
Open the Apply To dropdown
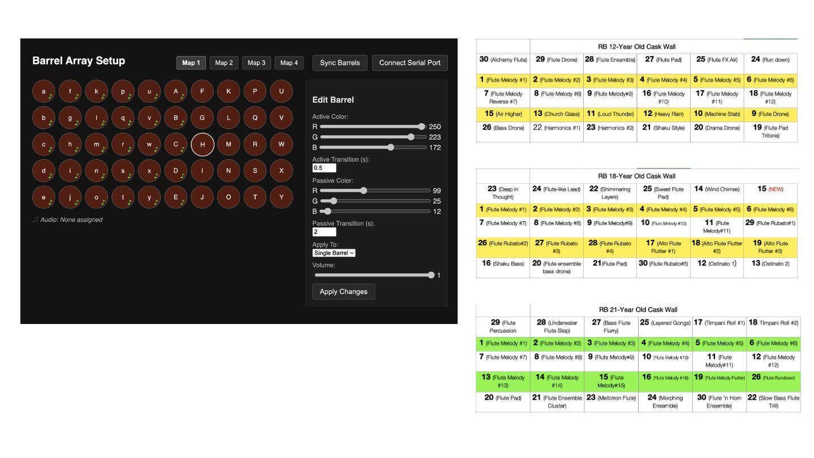pyautogui.click(x=334, y=253)
